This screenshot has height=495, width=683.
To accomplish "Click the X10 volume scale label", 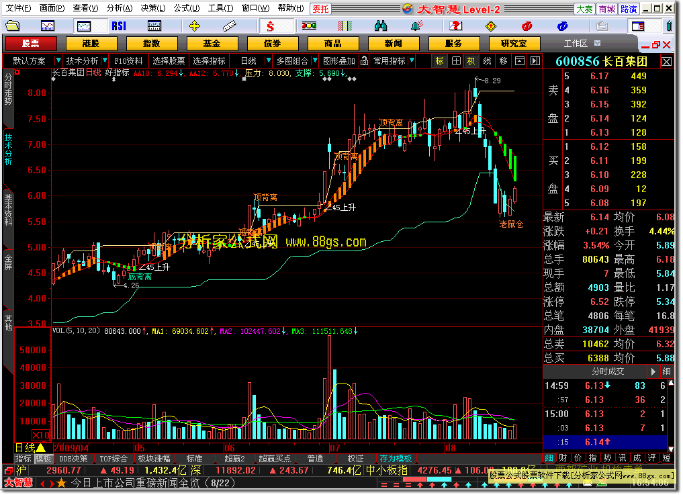I will (x=40, y=435).
